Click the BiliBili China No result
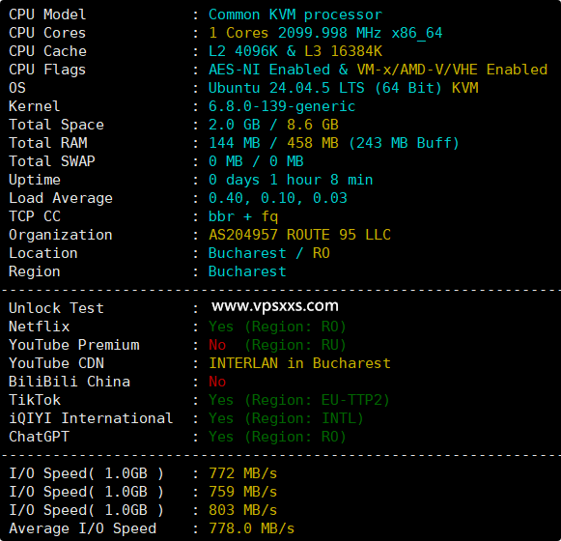Screen dimensions: 561x541 [217, 382]
